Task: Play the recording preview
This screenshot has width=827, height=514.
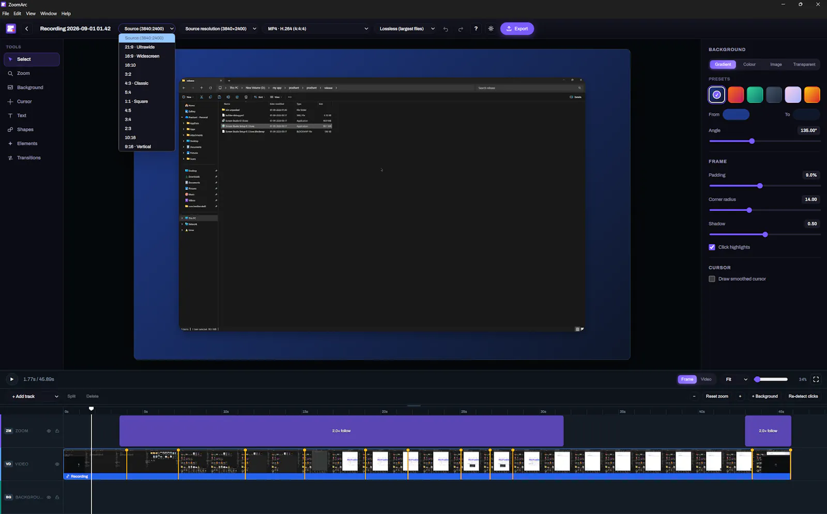Action: 11,379
